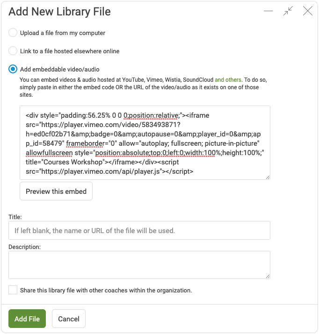Preview this embed

[x=56, y=191]
